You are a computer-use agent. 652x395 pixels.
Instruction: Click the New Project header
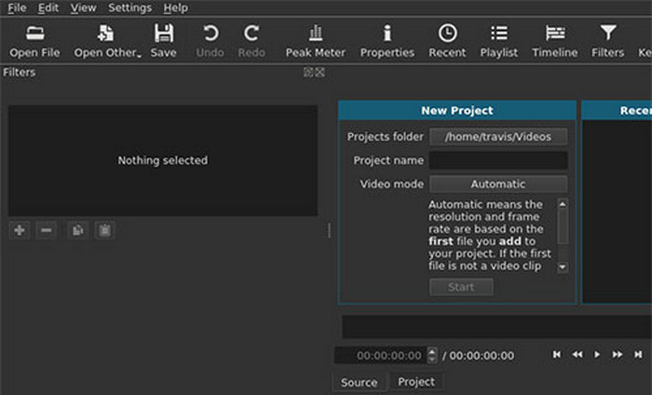click(457, 111)
